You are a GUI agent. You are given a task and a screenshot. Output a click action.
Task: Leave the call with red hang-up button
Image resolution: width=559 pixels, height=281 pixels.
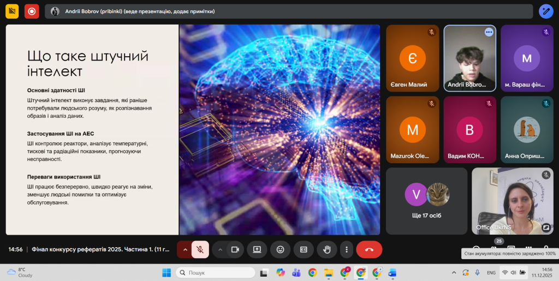pyautogui.click(x=369, y=249)
